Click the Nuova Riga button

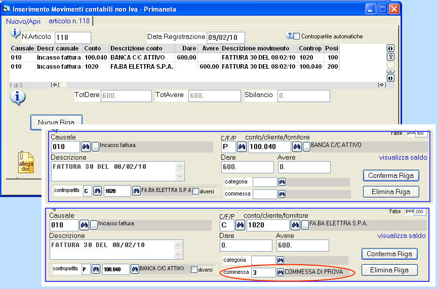point(56,122)
